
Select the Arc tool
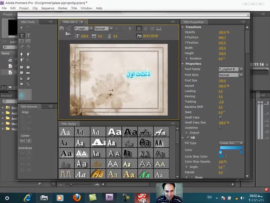click(28, 79)
